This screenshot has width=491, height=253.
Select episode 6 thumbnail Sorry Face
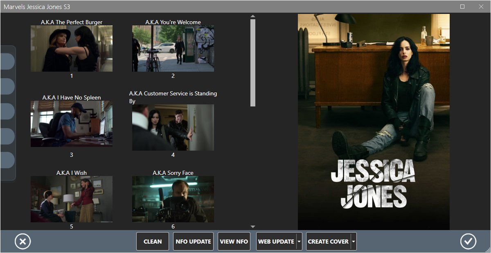[173, 199]
